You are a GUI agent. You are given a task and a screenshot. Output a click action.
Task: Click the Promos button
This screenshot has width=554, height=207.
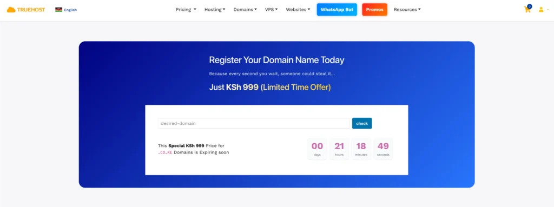[x=374, y=10]
